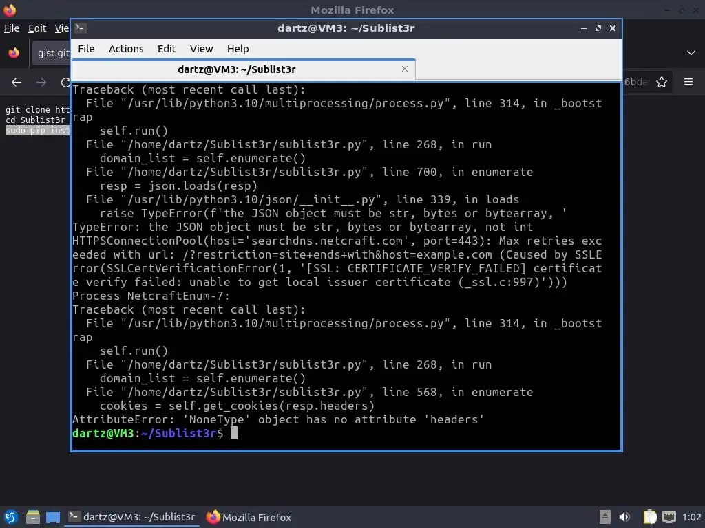Click the AttributeError 'NoneType' message line
705x528 pixels.
pyautogui.click(x=278, y=419)
